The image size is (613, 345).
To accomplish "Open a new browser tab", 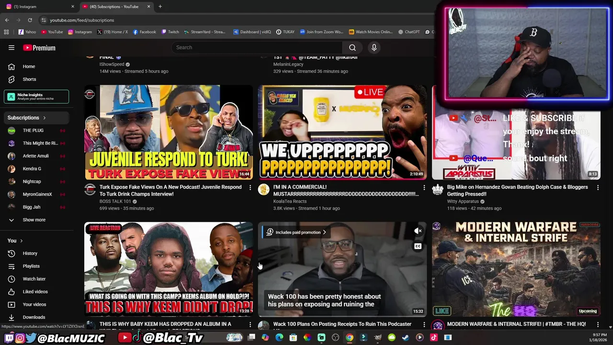I will (160, 6).
